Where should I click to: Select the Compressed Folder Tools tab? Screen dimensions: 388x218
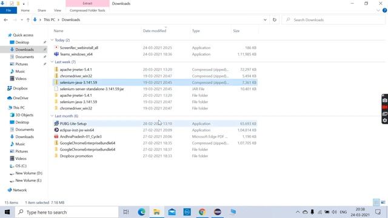(x=87, y=10)
